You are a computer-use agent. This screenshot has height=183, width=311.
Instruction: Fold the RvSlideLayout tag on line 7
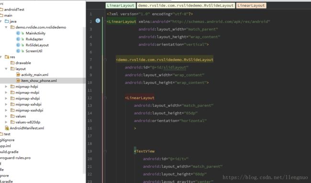point(105,60)
